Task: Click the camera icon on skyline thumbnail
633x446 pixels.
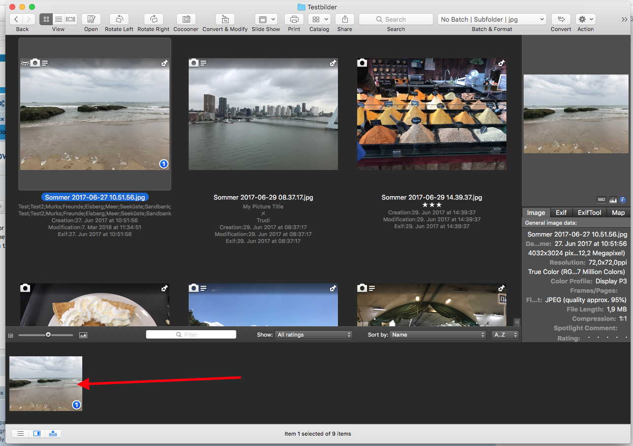Action: [194, 63]
